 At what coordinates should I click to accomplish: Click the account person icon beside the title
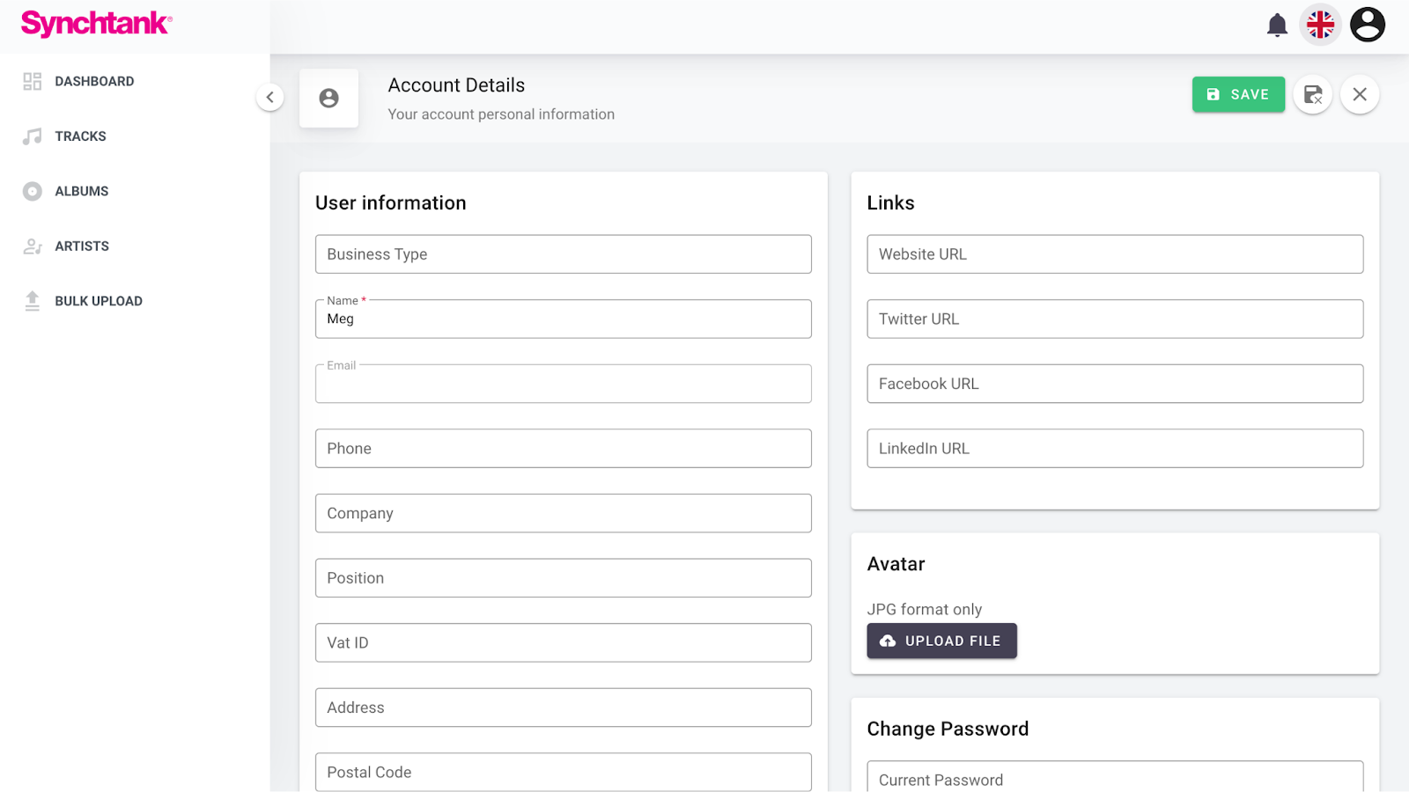[x=328, y=98]
